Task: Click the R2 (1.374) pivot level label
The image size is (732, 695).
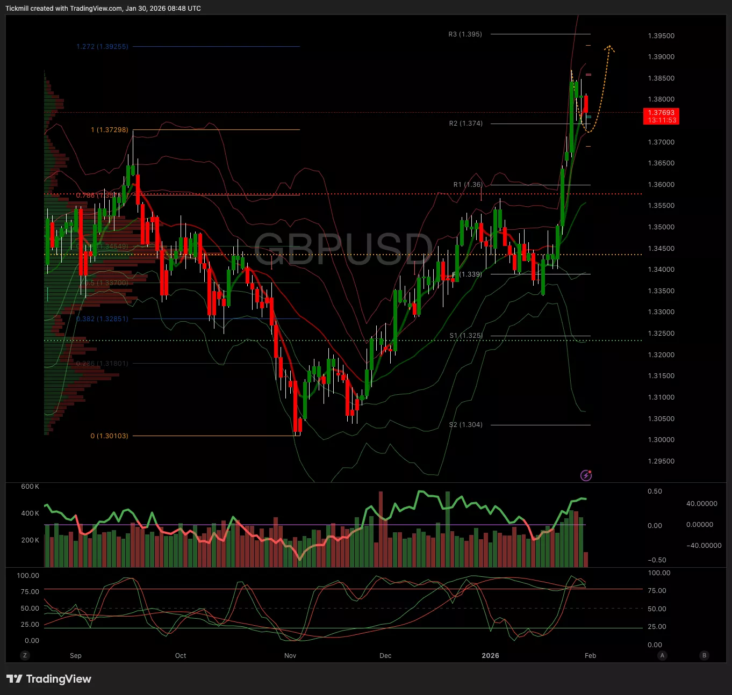Action: tap(465, 124)
